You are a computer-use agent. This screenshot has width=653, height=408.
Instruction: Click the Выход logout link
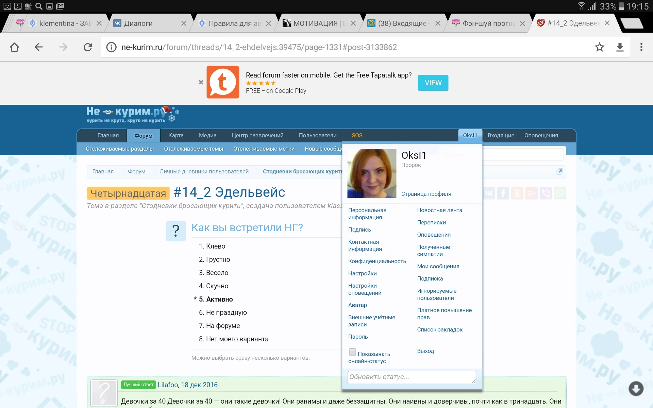tap(425, 351)
